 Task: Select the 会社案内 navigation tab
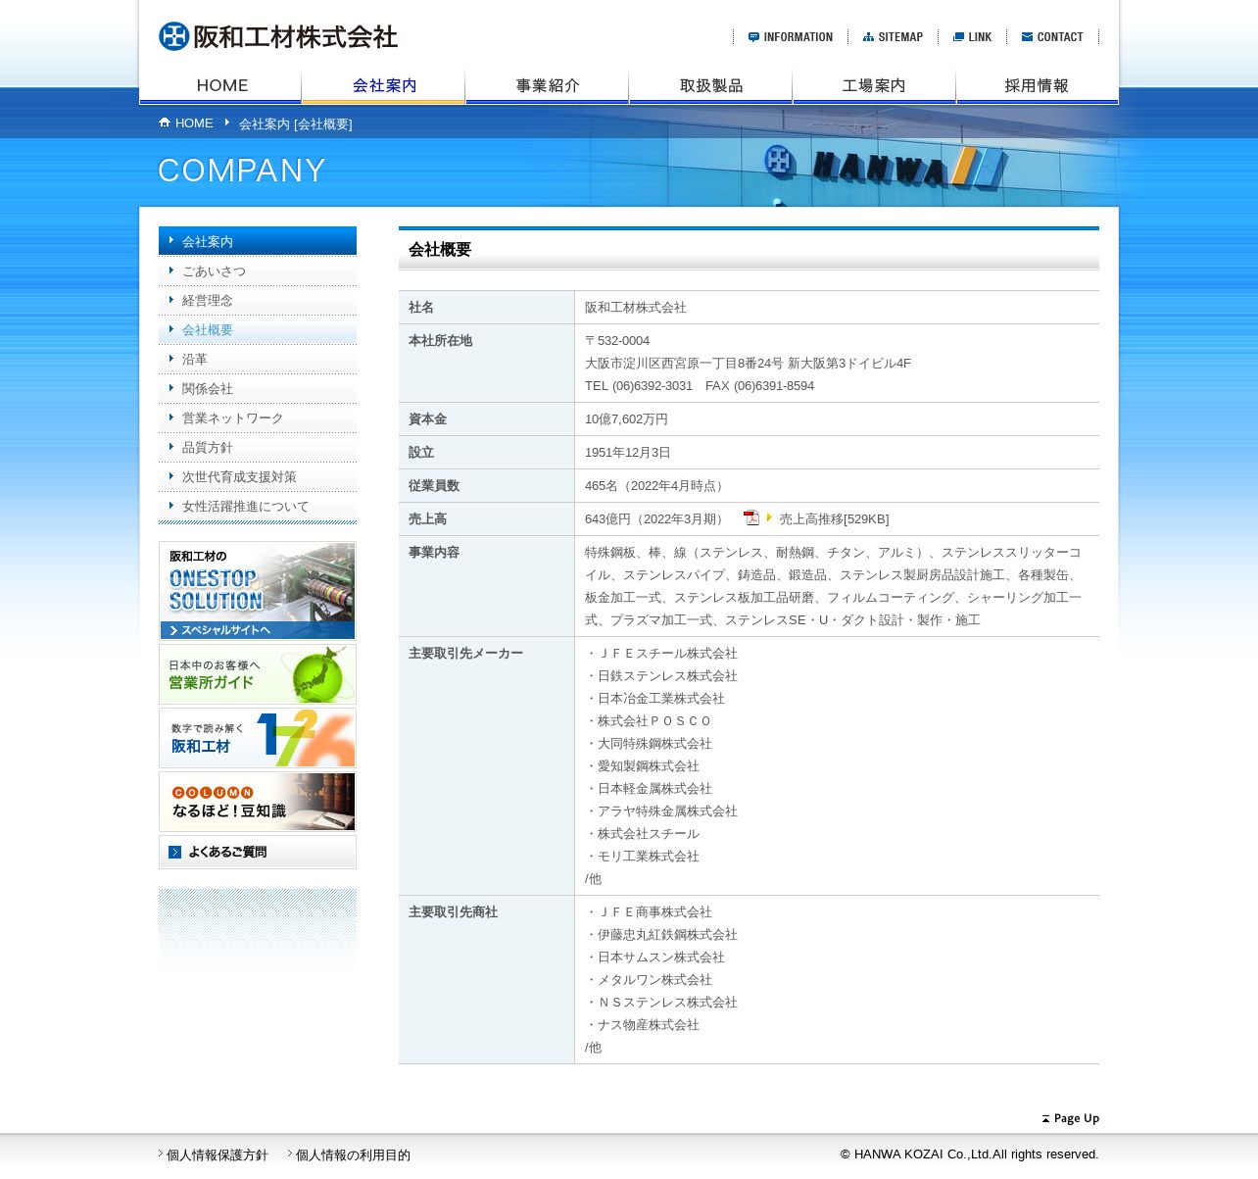[383, 86]
